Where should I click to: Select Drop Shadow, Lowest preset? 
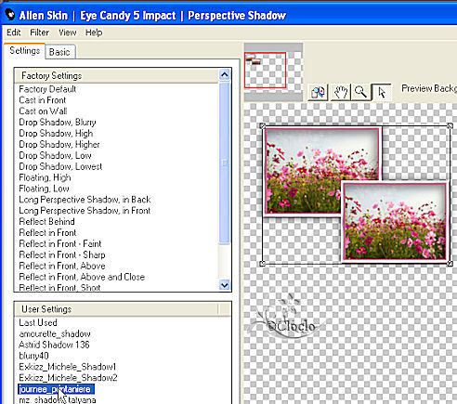point(60,166)
